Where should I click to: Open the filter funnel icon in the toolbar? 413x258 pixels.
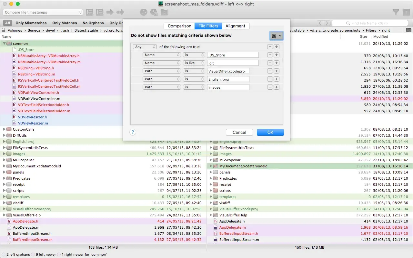(x=396, y=12)
